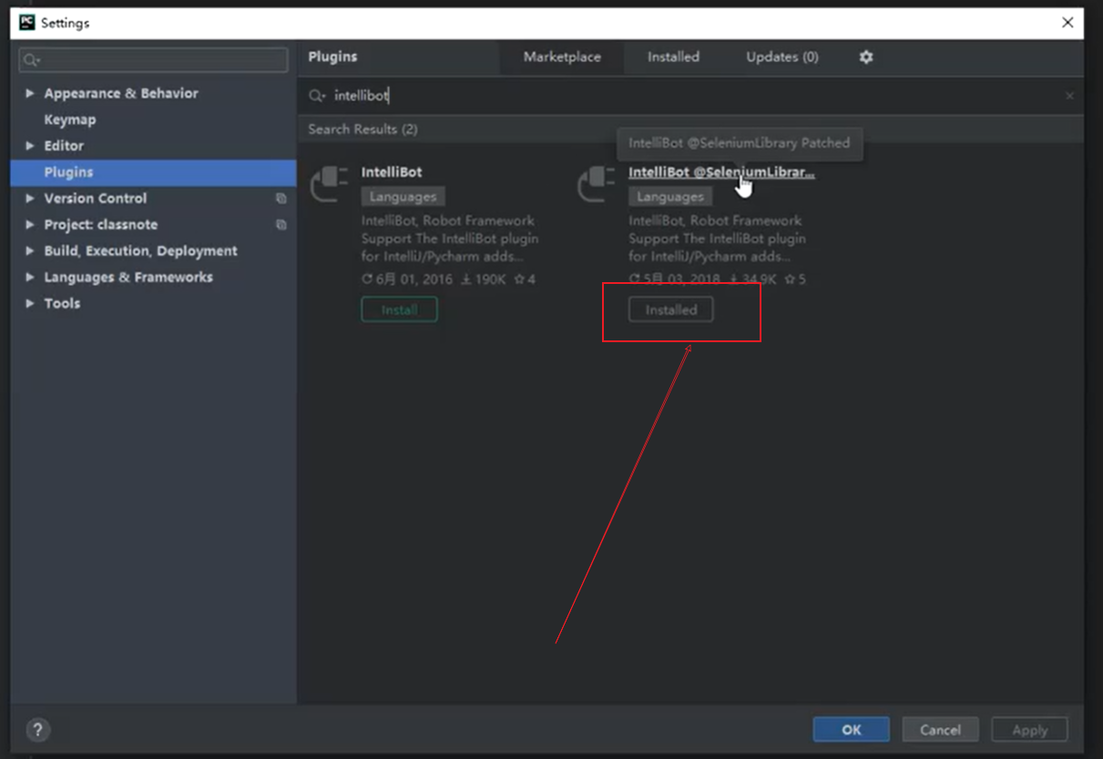Install the IntelliBot plugin

[399, 309]
